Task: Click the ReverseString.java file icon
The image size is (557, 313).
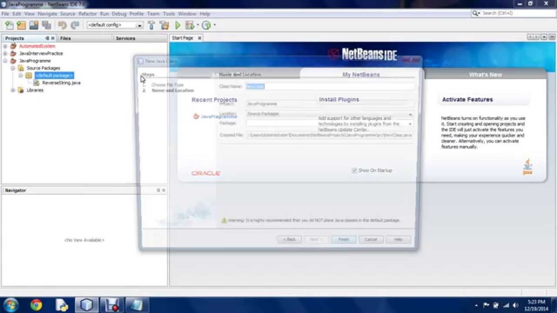Action: 37,83
